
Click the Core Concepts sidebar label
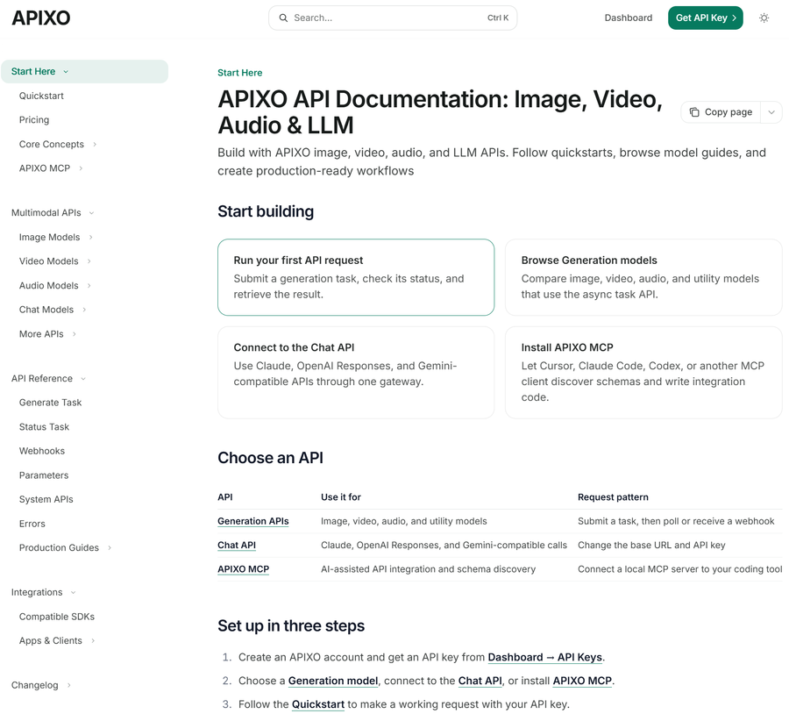pyautogui.click(x=52, y=145)
